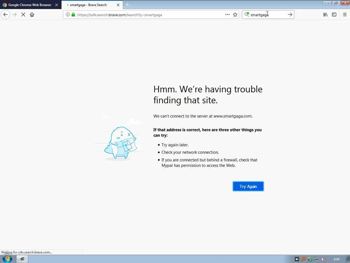Open the home page
Screen dimensions: 350x263
[x=32, y=15]
